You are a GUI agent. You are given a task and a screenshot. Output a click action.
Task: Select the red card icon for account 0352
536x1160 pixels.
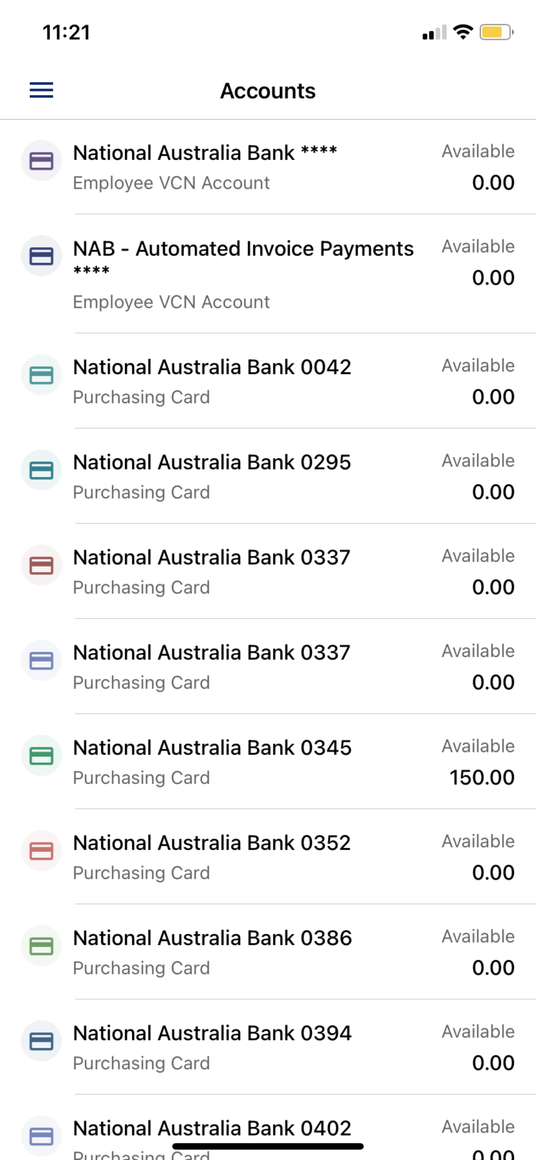[41, 851]
